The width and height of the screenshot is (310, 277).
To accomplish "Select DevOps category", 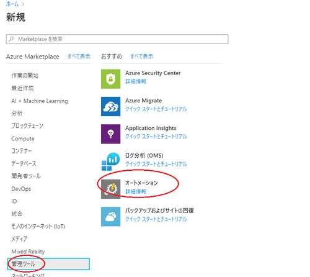I will coord(21,189).
